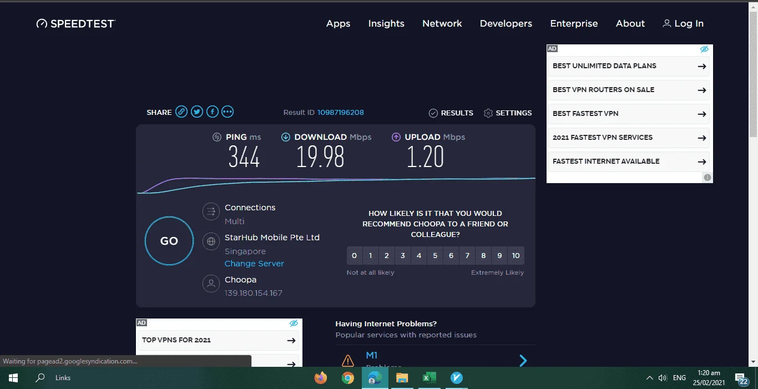Open Top VPNs For 2021 ad

[x=219, y=340]
